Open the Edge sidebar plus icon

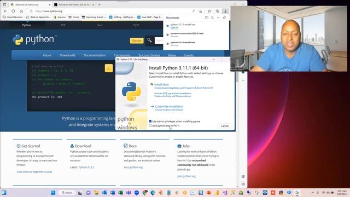(243, 80)
